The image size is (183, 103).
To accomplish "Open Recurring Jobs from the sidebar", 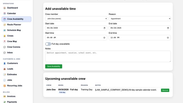I will 17,86.
